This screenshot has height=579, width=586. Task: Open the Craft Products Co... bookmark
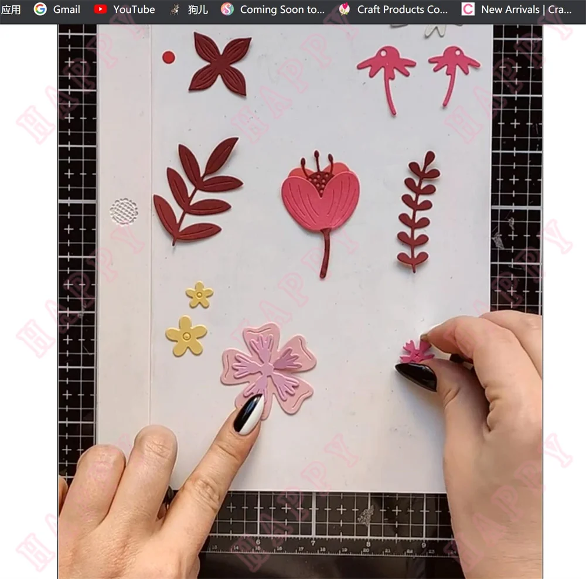click(402, 9)
